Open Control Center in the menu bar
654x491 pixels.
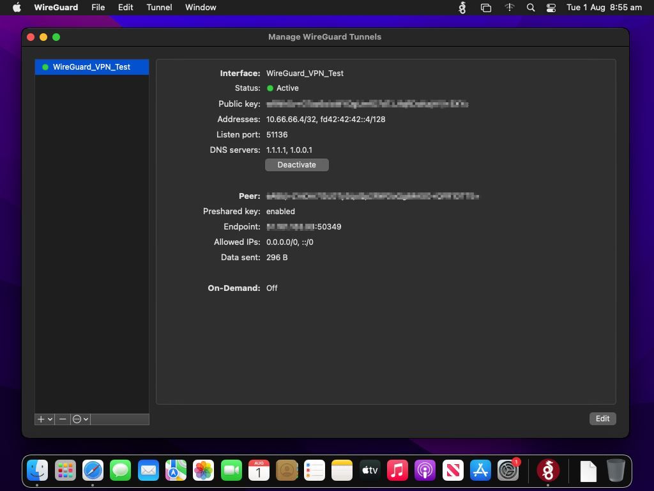pos(551,7)
